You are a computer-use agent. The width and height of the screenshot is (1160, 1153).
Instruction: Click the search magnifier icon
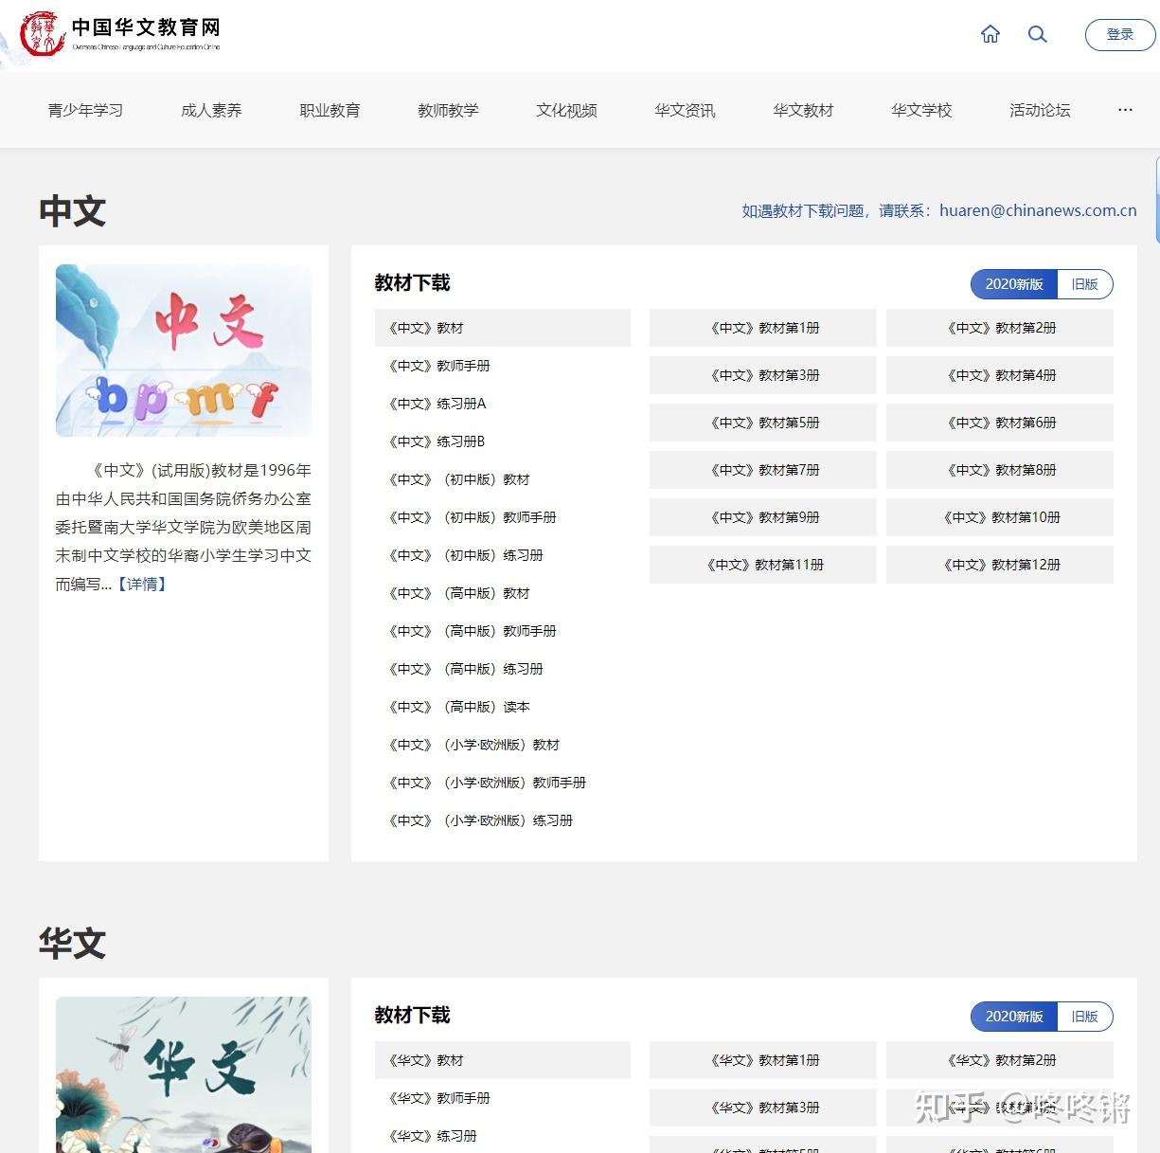[1038, 34]
